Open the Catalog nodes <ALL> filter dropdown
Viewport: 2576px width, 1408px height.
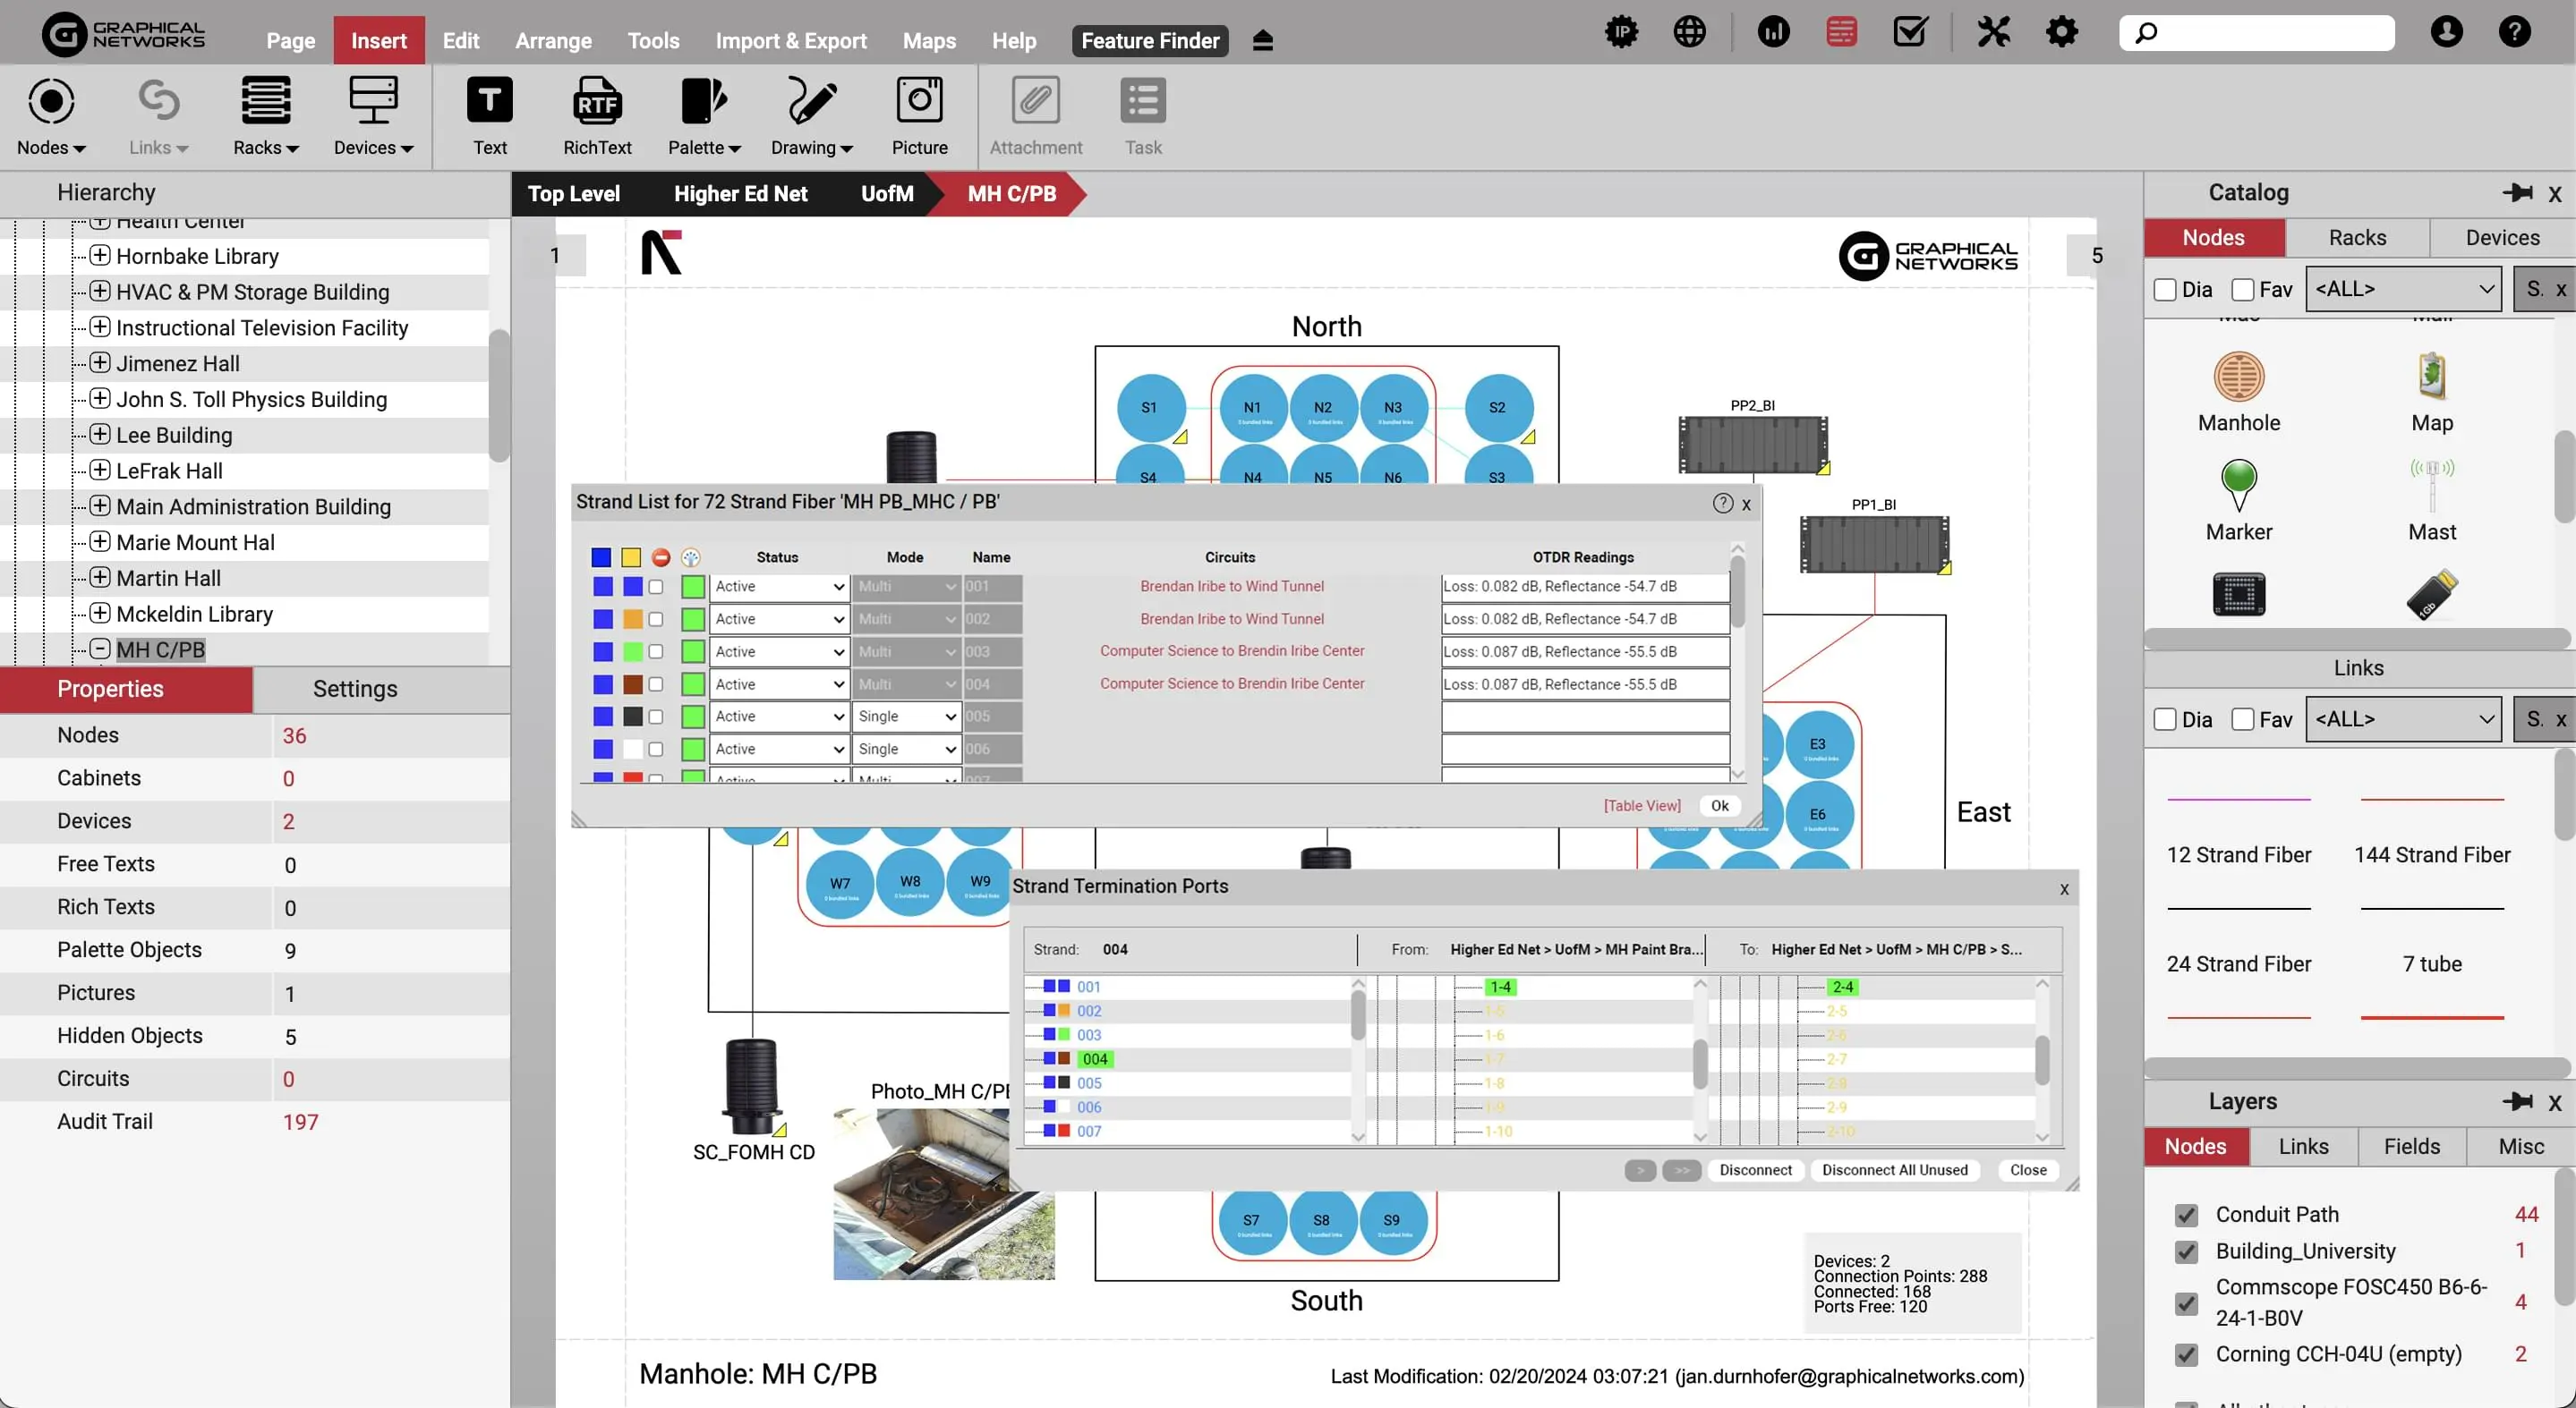[2402, 290]
